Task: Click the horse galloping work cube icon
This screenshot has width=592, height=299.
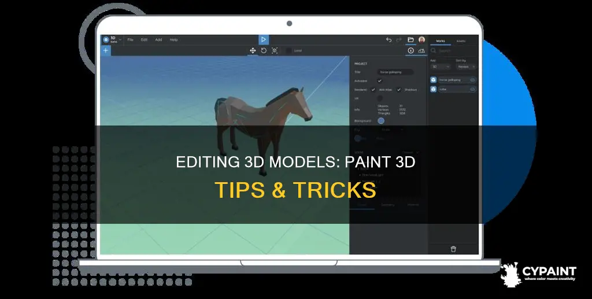Action: tap(434, 80)
